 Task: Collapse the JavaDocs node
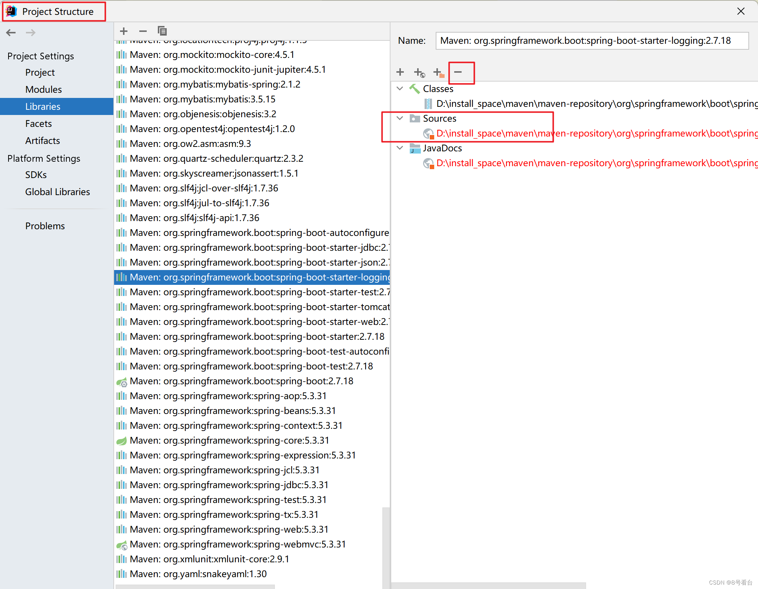[x=400, y=148]
